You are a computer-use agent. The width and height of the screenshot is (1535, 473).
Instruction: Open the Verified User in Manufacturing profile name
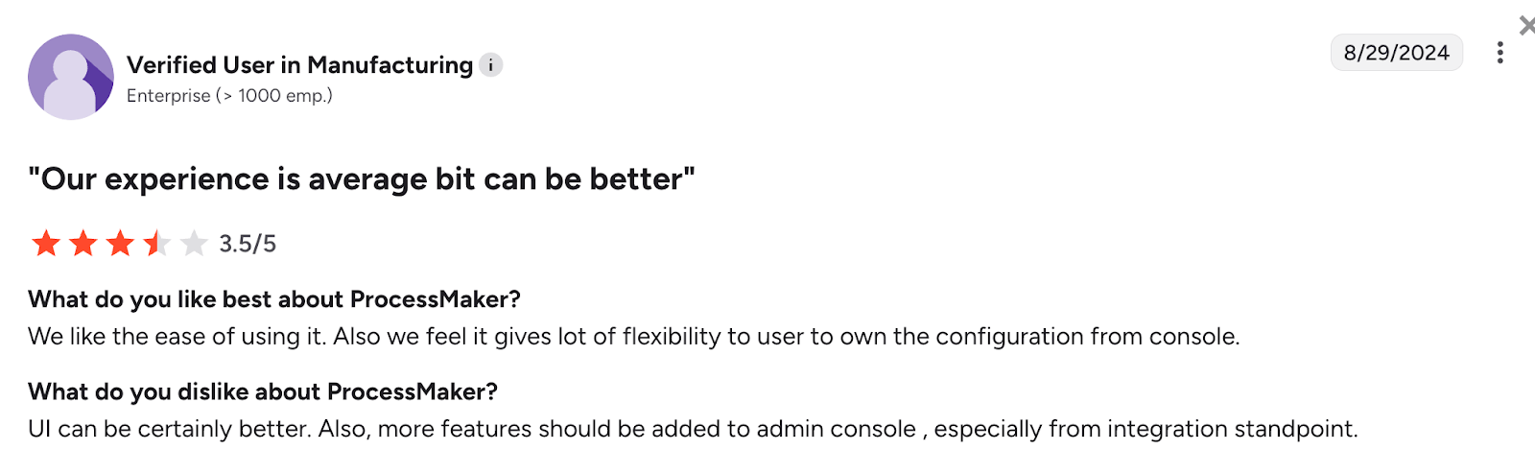(x=299, y=64)
